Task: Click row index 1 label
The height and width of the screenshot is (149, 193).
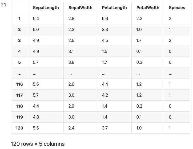Action: 19,18
